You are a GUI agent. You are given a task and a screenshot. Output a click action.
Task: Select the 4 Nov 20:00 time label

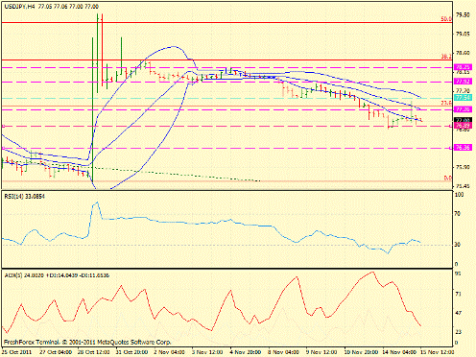pos(246,352)
